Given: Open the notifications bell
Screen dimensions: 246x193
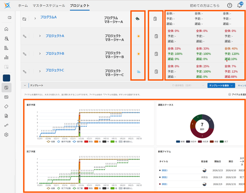Looking at the screenshot, I should click(240, 6).
